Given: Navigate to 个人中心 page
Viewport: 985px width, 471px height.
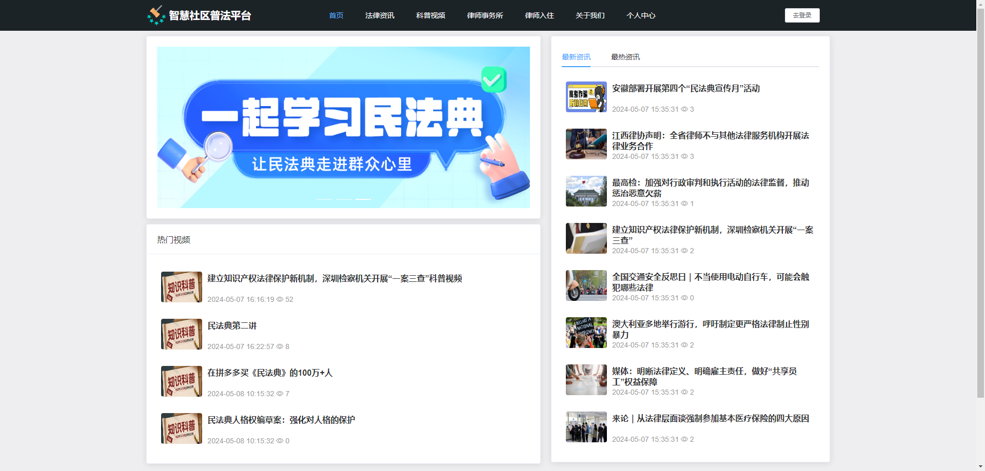Looking at the screenshot, I should [641, 15].
